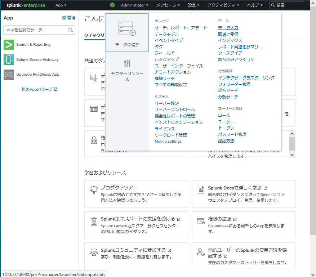Open すべての環境設定 link
Image resolution: width=316 pixels, height=277 pixels.
(171, 85)
